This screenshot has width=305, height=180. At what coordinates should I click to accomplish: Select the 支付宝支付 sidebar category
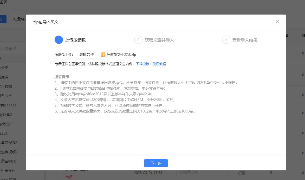(8, 171)
